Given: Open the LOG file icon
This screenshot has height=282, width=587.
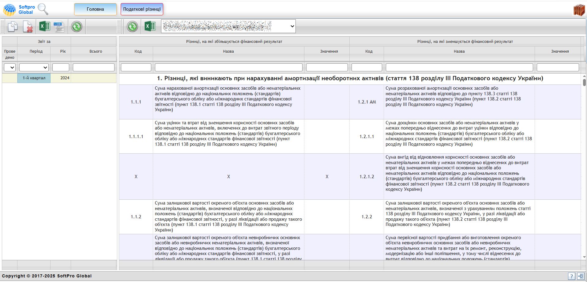Looking at the screenshot, I should coord(59,27).
